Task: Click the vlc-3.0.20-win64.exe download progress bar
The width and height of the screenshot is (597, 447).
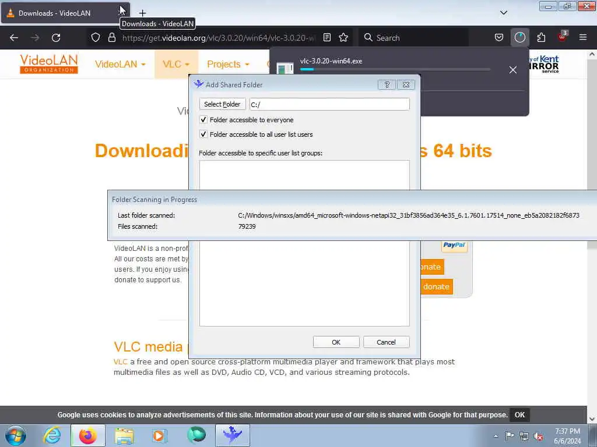Action: point(395,70)
